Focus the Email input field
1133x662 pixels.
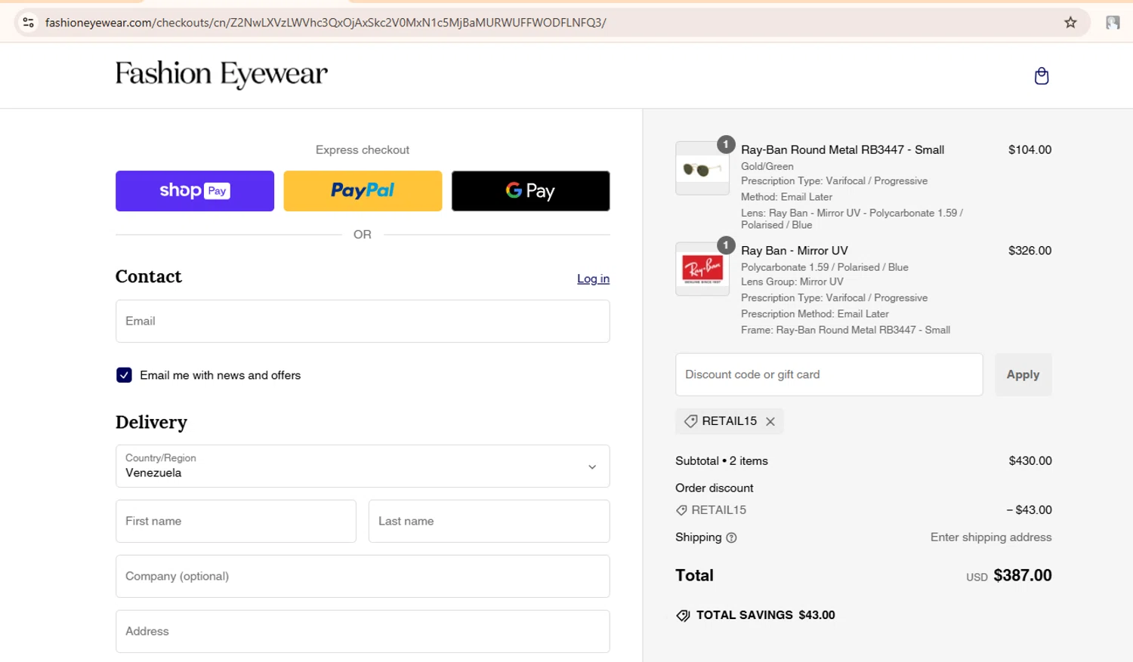click(363, 321)
